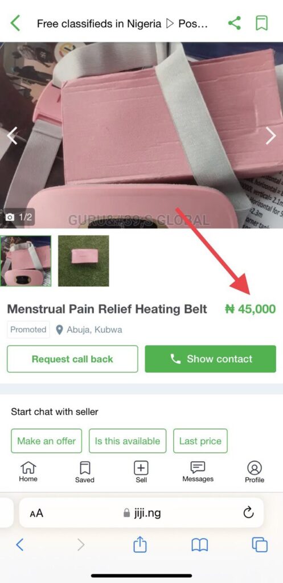Viewport: 283px width, 583px height.
Task: Tap the green back arrow at top
Action: point(15,23)
